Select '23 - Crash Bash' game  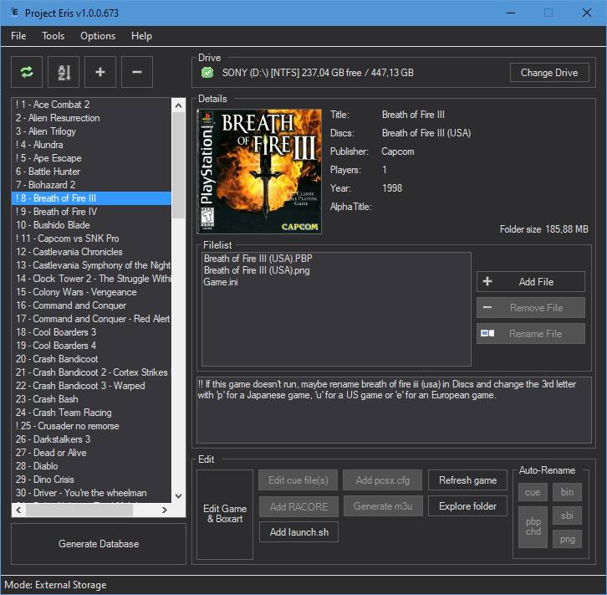(91, 399)
